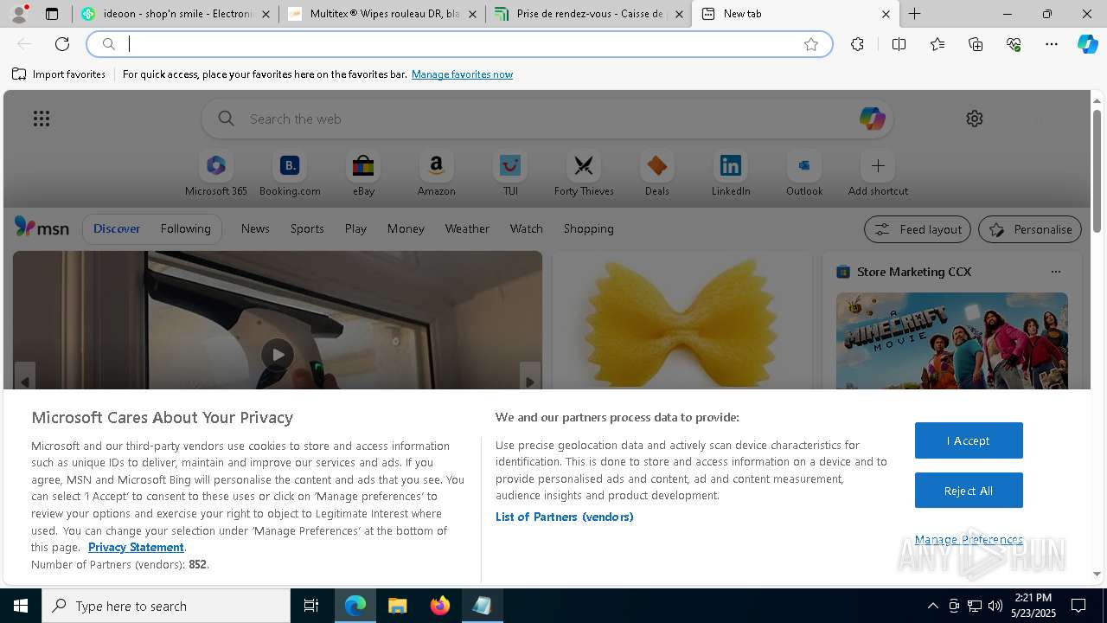Screen dimensions: 1107x623
Task: Open the apps grid launcher
Action: 42,119
